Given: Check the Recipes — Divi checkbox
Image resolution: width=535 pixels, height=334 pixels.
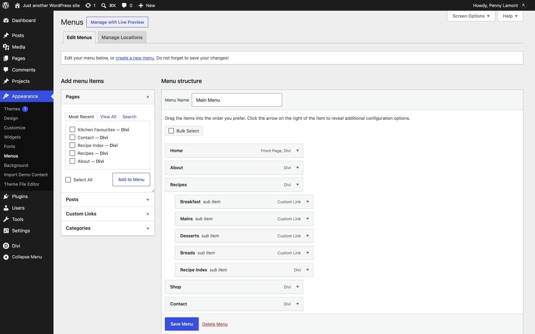Looking at the screenshot, I should click(x=72, y=153).
